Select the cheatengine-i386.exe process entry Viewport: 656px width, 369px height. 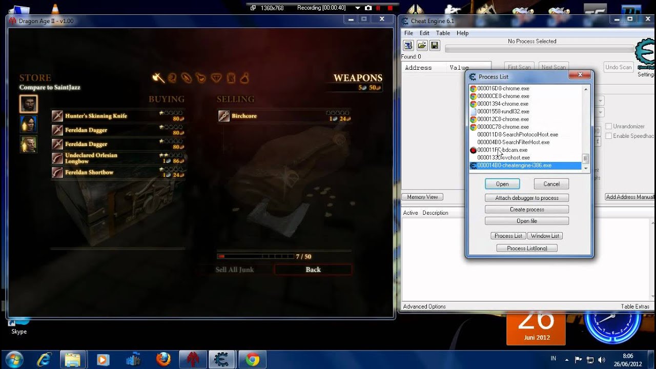click(525, 166)
